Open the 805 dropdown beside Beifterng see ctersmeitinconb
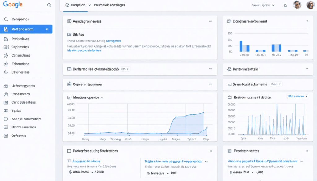This screenshot has width=317, height=181. point(125,69)
